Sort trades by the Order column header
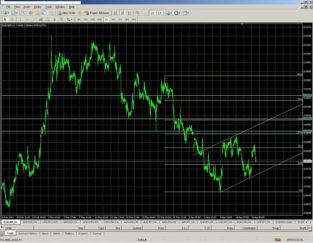Screen dimensions: 313x243 point(19,228)
